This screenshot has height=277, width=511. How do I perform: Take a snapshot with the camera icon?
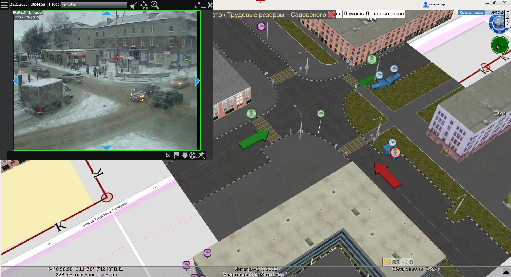168,155
